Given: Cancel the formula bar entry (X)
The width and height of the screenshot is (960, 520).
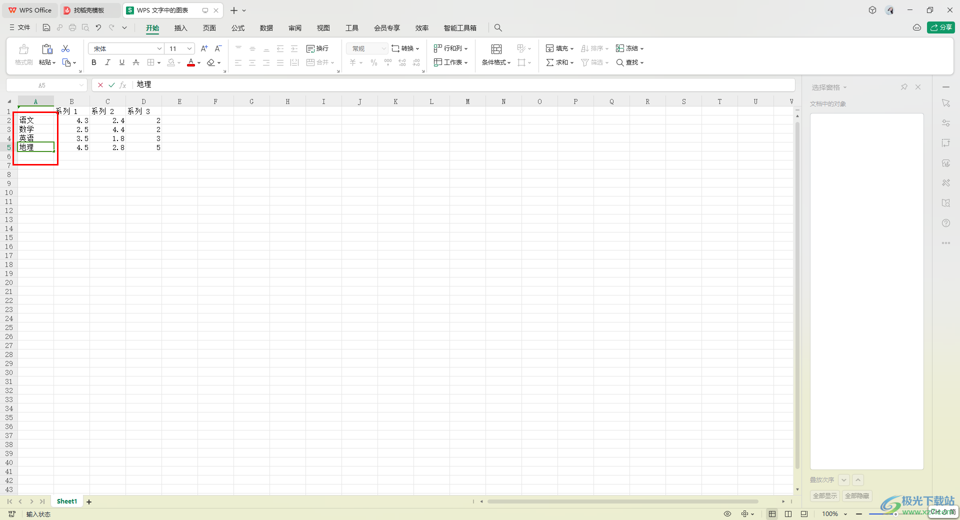Looking at the screenshot, I should pos(100,85).
